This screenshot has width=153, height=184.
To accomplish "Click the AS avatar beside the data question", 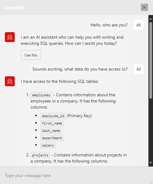I will 139,69.
